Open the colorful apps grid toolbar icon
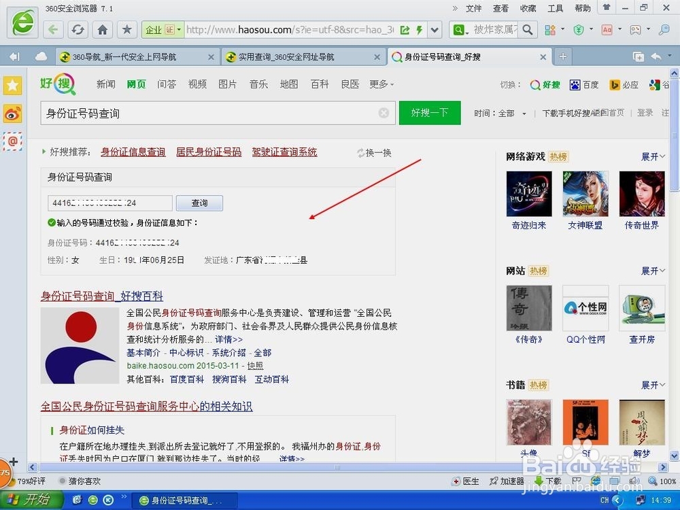 click(x=550, y=29)
